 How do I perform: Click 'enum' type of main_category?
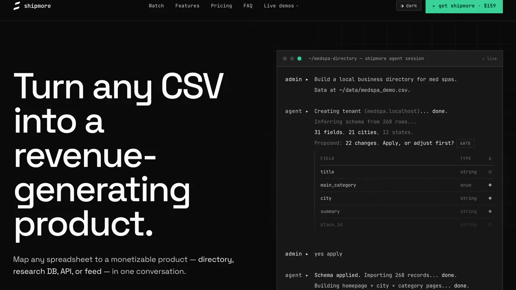pos(466,185)
